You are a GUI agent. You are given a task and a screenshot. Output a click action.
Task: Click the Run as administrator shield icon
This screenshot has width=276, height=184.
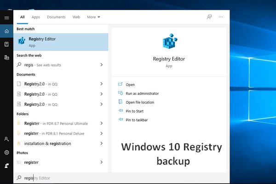[121, 93]
